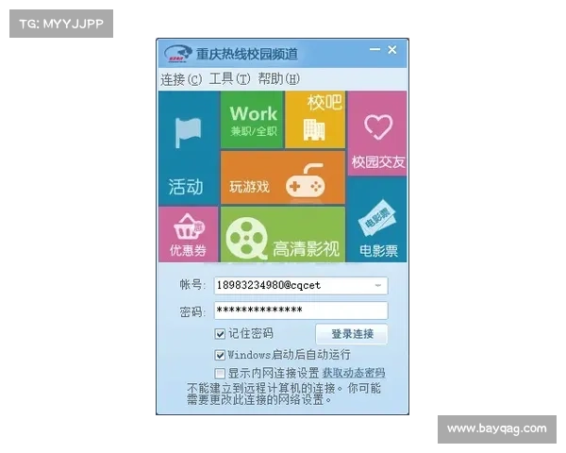Open the 校吧 building tile
The width and height of the screenshot is (566, 453).
(315, 120)
